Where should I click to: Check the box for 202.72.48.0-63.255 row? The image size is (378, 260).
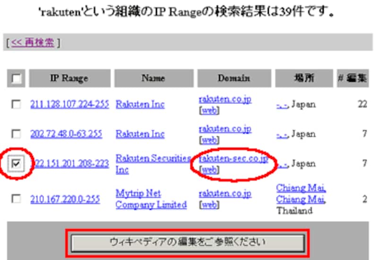pyautogui.click(x=16, y=134)
